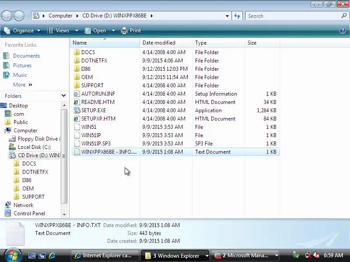Viewport: 350px width, 262px height.
Task: Select I386 in the folder tree
Action: pyautogui.click(x=27, y=180)
